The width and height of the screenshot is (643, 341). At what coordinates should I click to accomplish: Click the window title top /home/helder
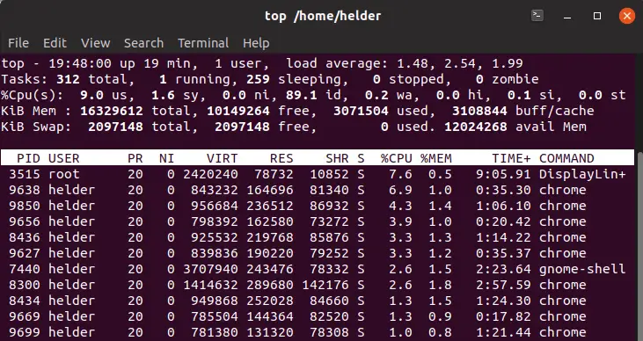[x=323, y=16]
